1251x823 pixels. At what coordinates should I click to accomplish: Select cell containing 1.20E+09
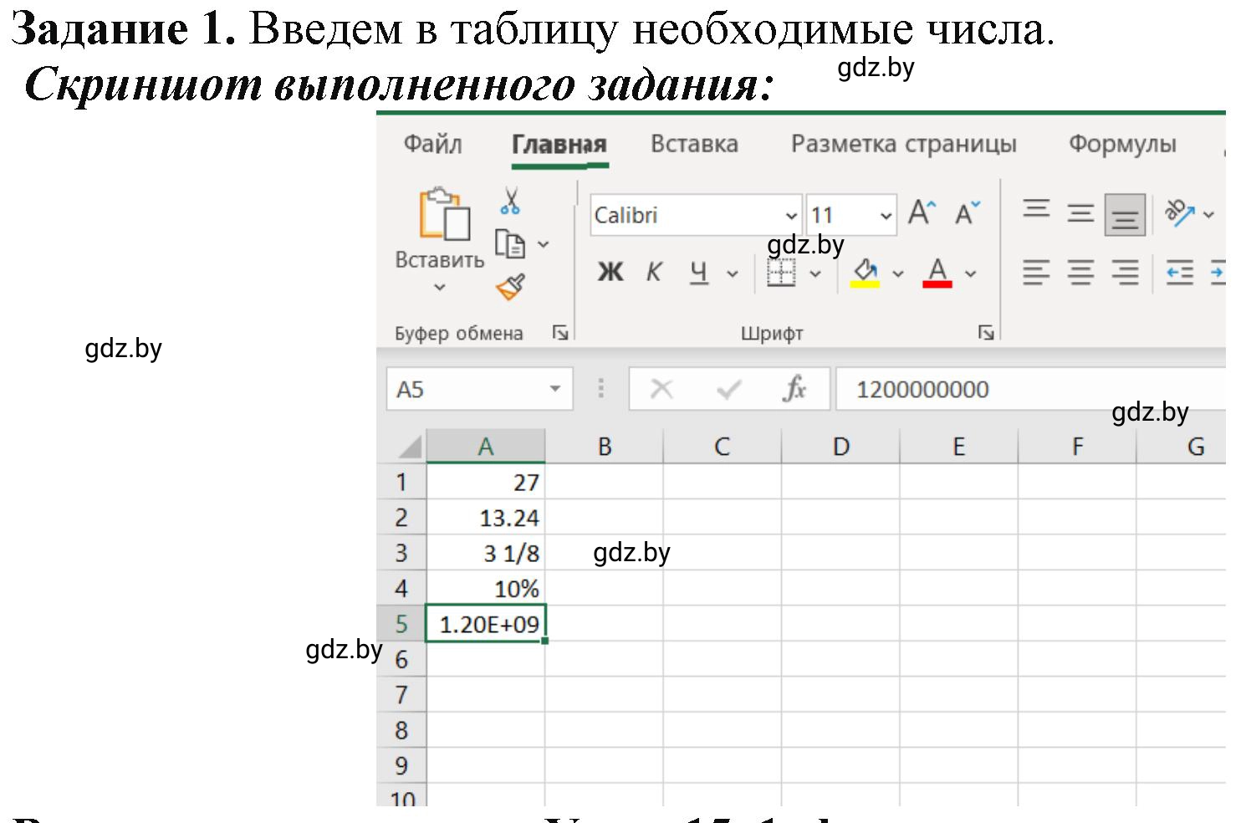click(486, 624)
